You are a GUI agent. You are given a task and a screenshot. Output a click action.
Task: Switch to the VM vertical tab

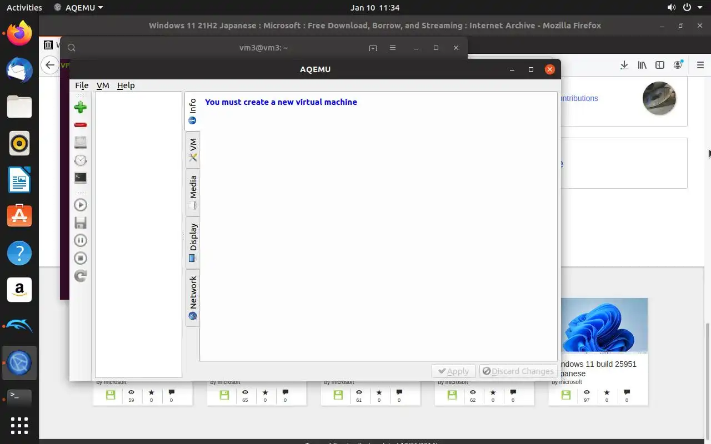pos(193,150)
